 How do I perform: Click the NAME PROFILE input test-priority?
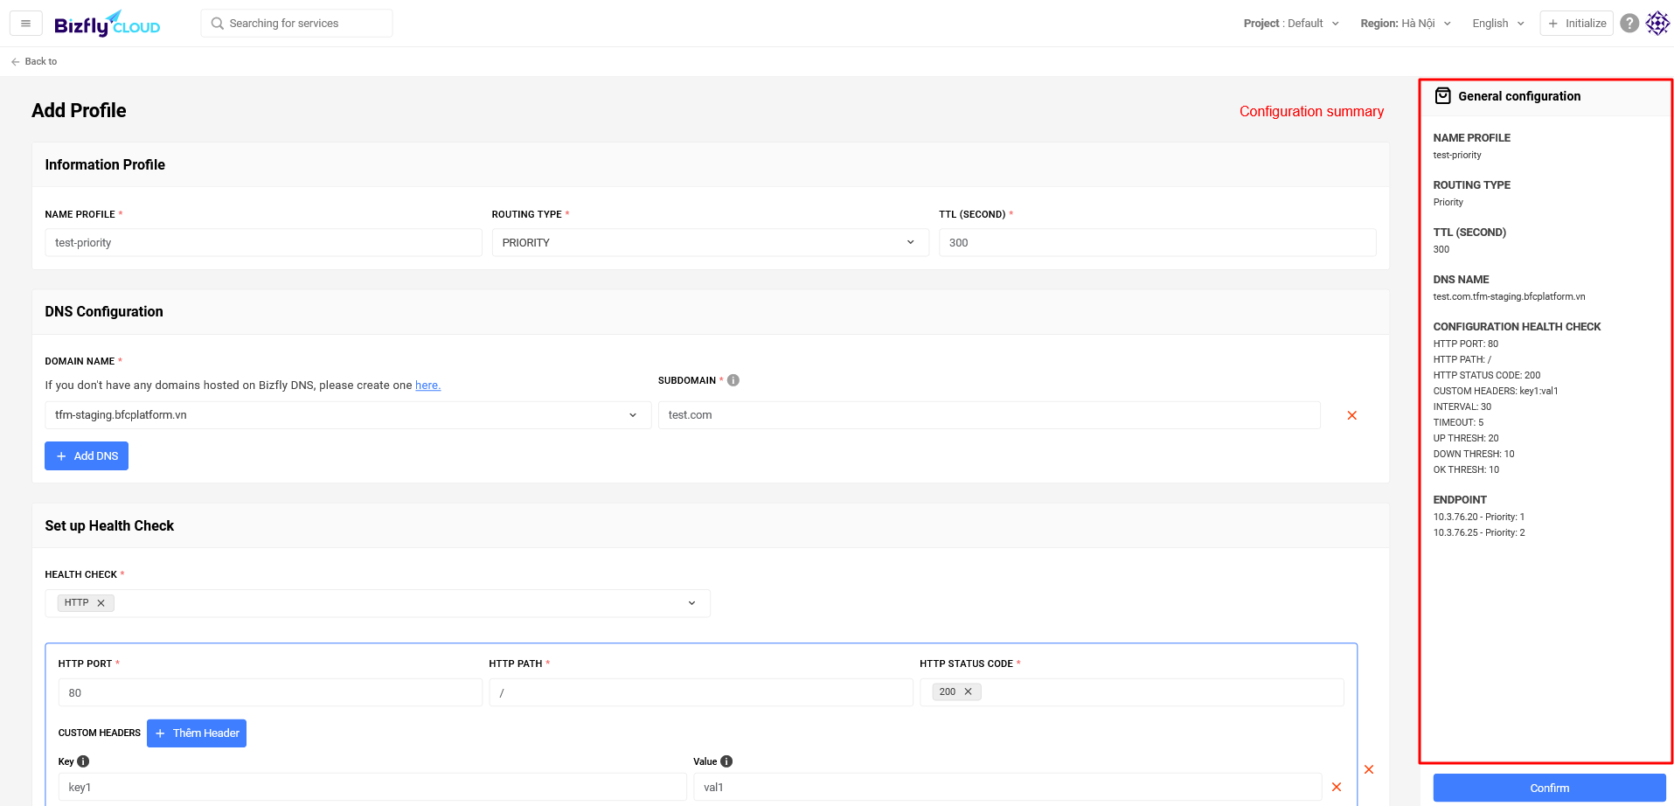(x=263, y=243)
